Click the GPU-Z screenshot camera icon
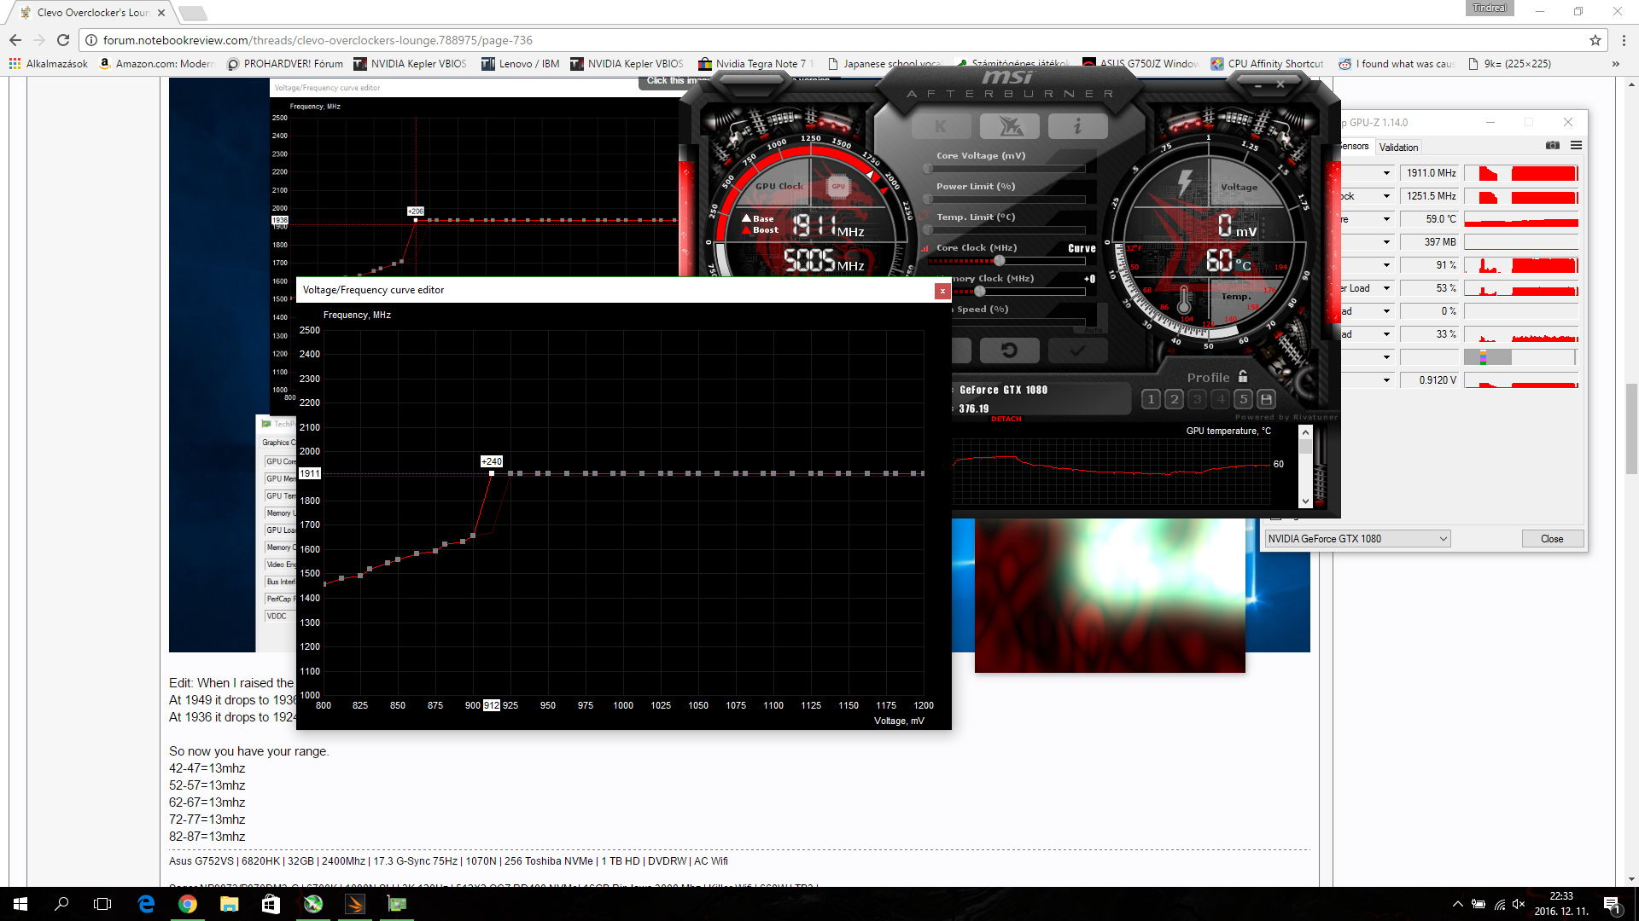This screenshot has height=921, width=1639. (x=1553, y=146)
